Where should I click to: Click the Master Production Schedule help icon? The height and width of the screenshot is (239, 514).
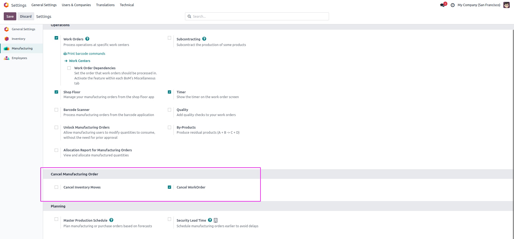(111, 220)
